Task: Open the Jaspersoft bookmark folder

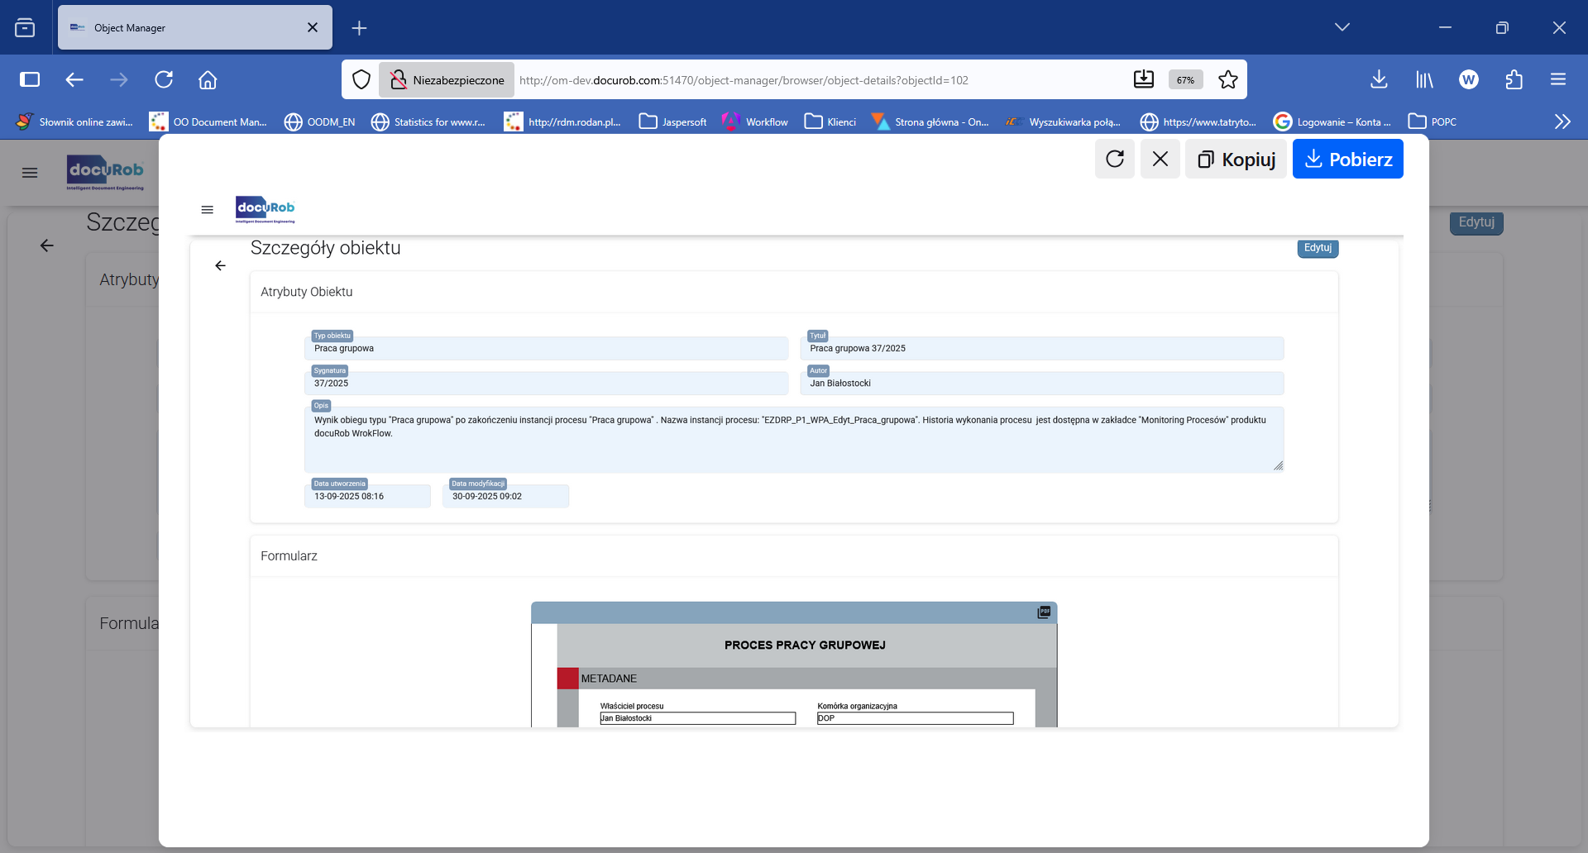Action: click(673, 122)
